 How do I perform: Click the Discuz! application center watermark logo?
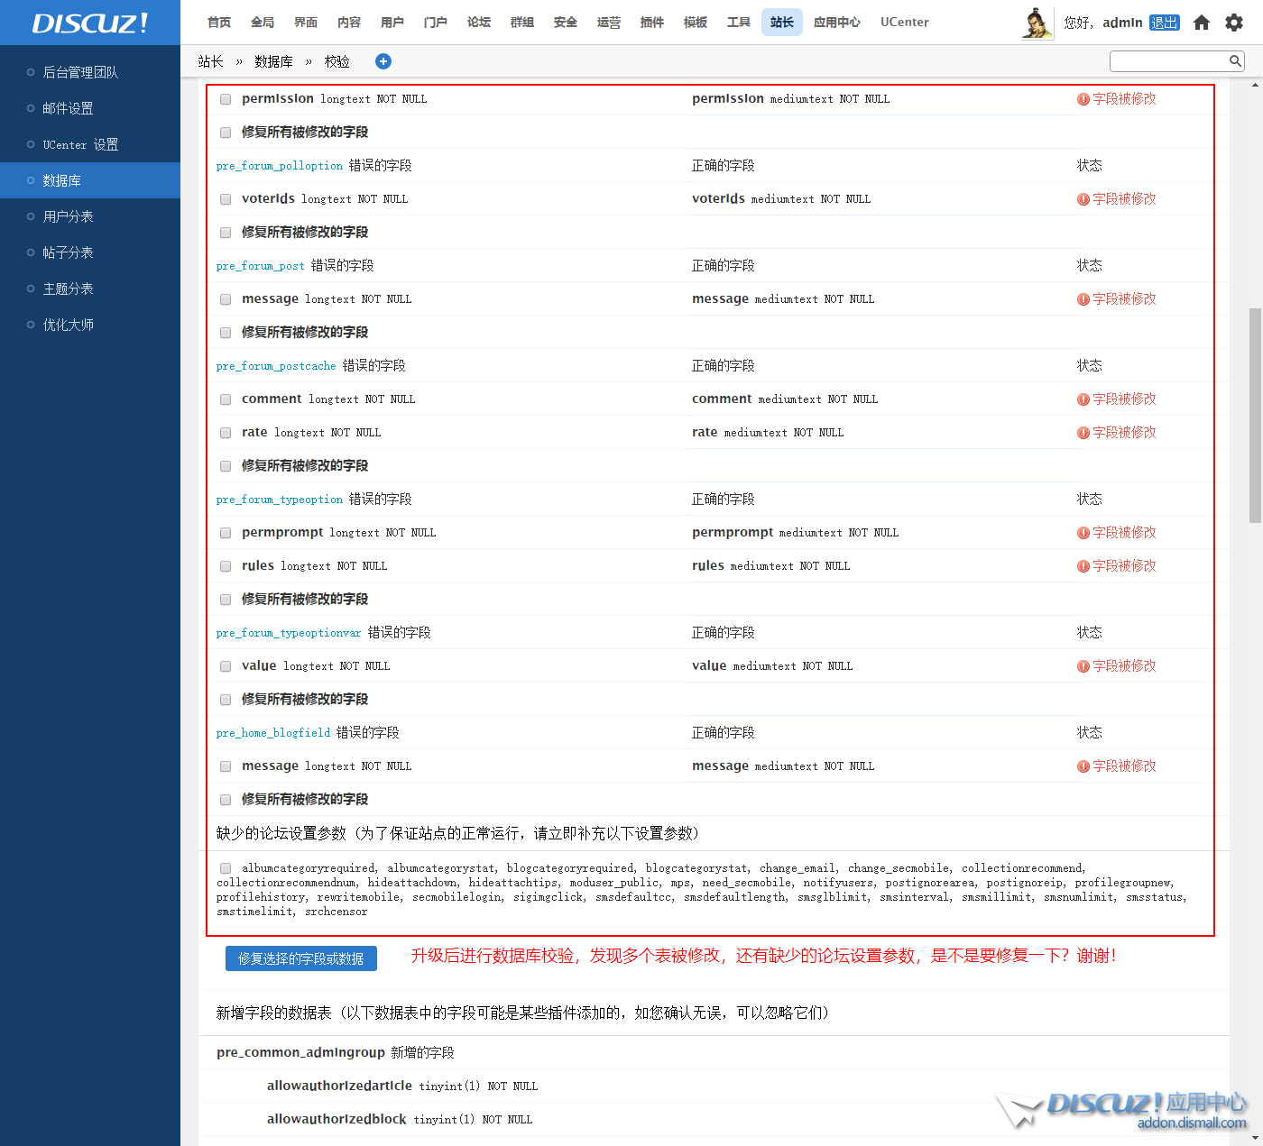[1123, 1110]
